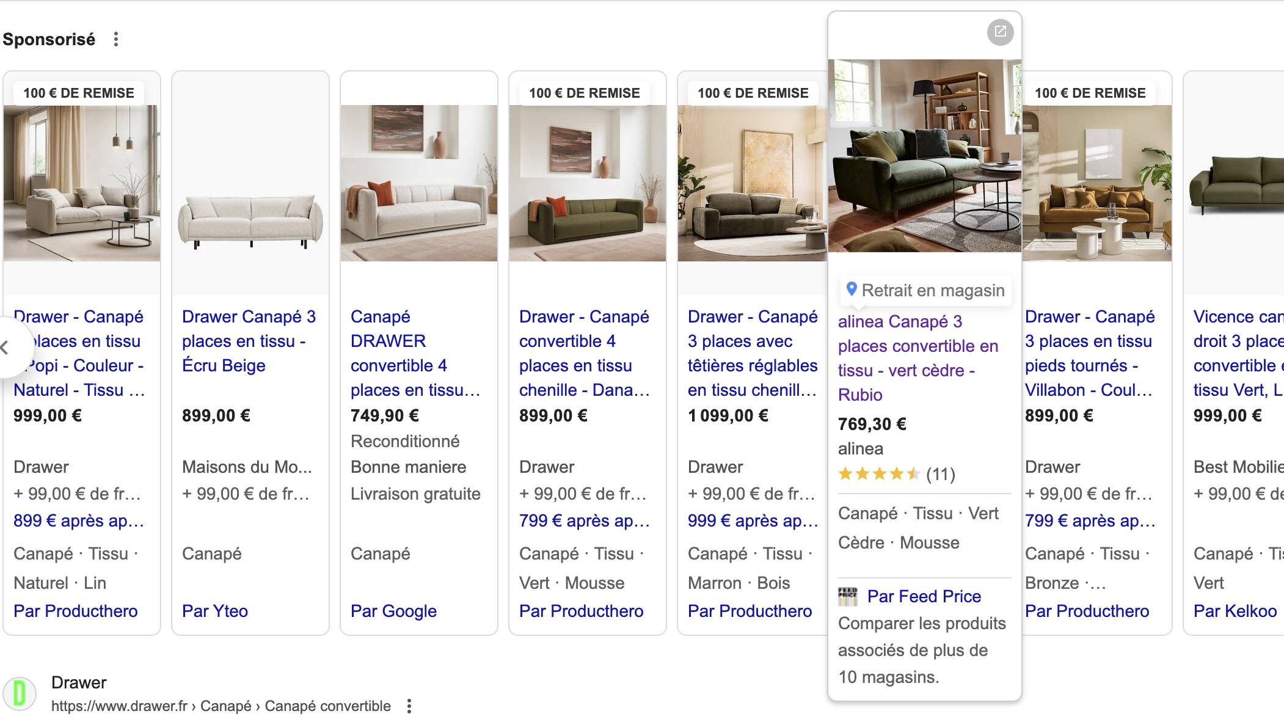Click the Drawer search result site name

(x=79, y=682)
